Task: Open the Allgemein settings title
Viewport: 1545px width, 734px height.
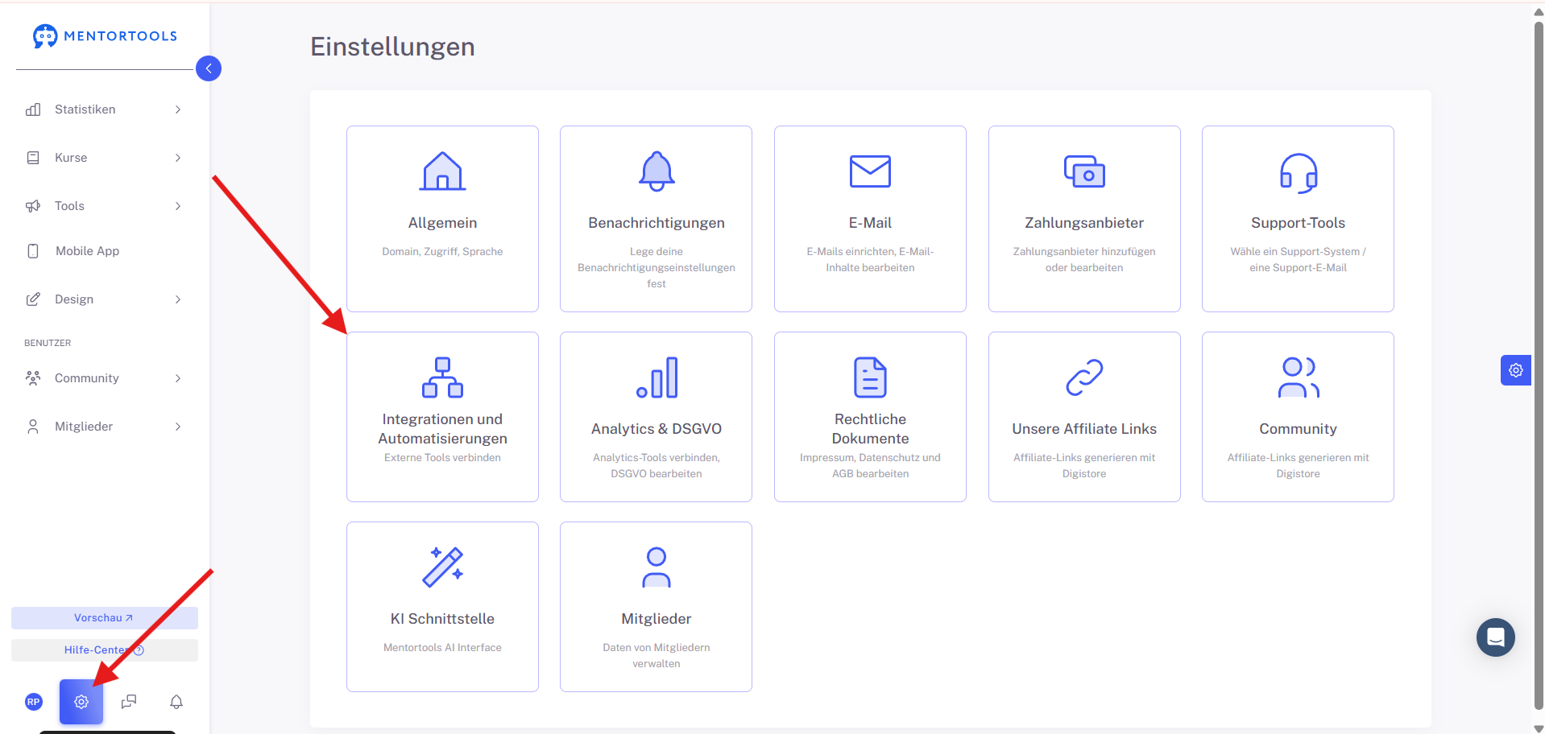Action: (x=442, y=223)
